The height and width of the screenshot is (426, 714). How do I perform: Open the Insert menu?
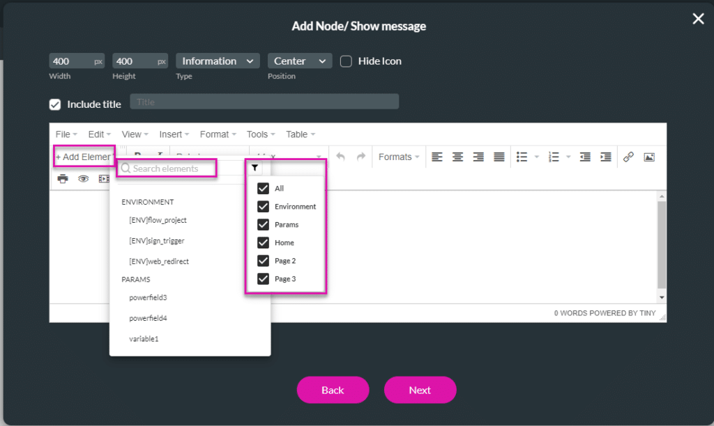pos(174,134)
